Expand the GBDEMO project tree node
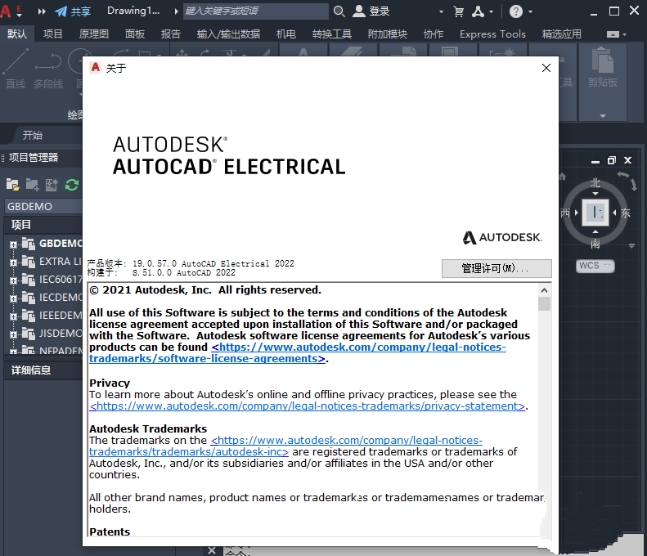The width and height of the screenshot is (647, 556). [x=13, y=244]
